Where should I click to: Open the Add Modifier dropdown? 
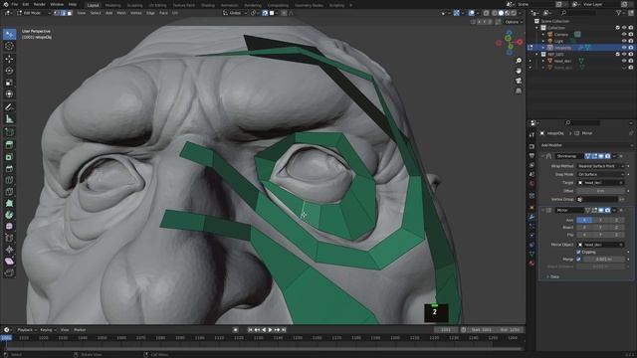pos(586,145)
